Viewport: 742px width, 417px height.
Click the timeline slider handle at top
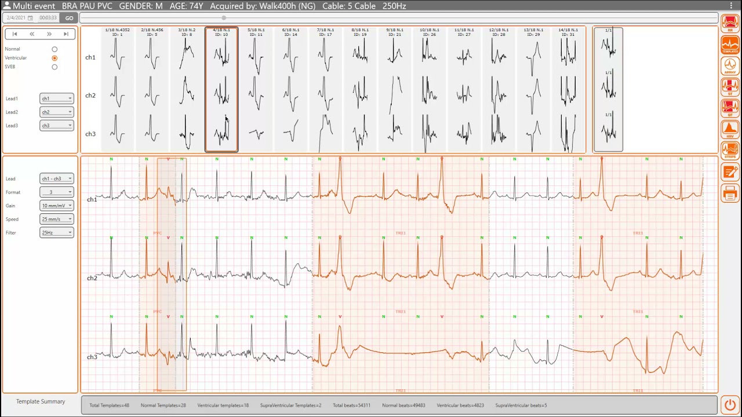coord(224,18)
